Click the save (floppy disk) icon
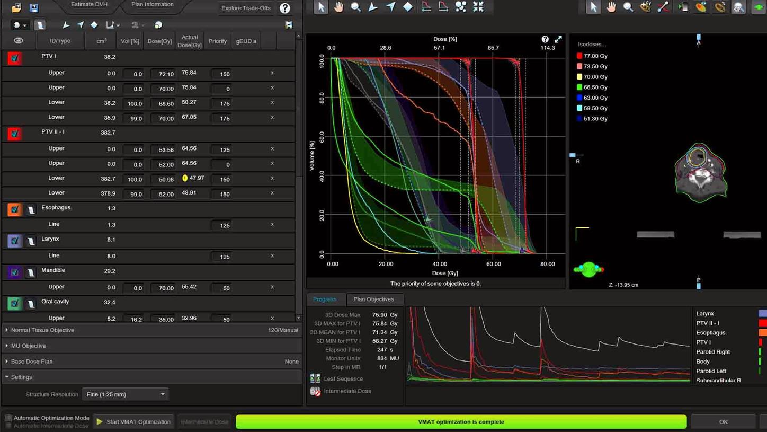The image size is (767, 432). click(x=34, y=8)
